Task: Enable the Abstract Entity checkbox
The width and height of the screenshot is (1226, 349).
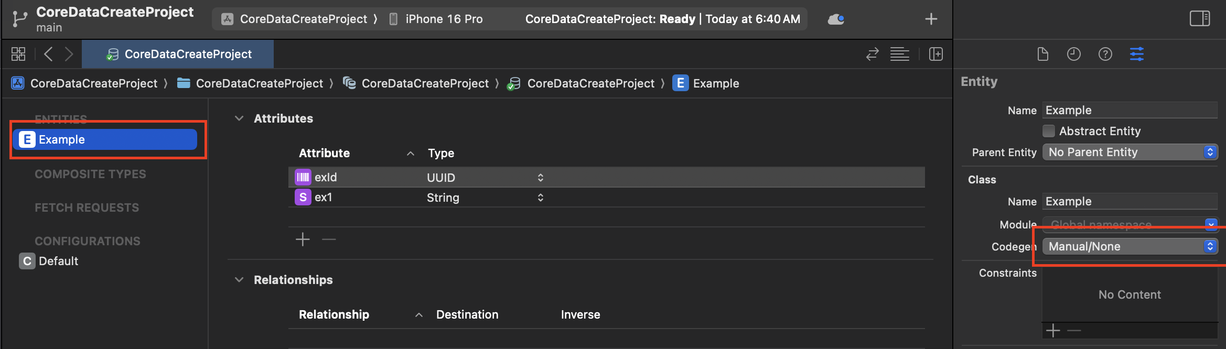Action: click(x=1048, y=131)
